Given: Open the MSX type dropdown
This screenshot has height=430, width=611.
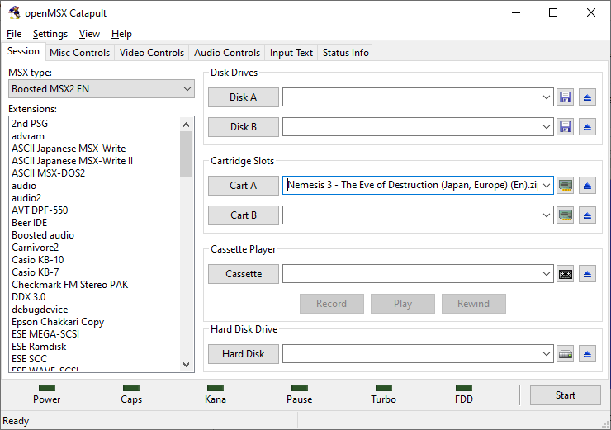Looking at the screenshot, I should click(102, 89).
